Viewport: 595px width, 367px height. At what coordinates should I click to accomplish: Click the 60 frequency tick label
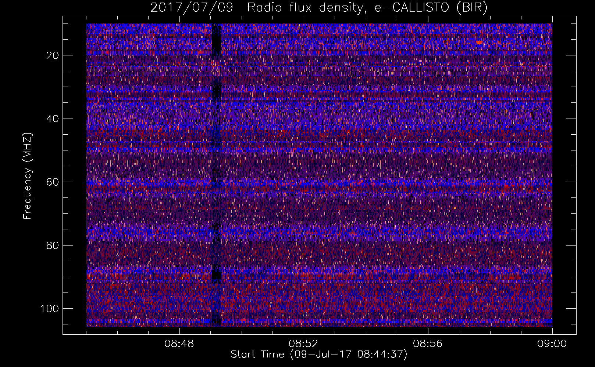coord(53,182)
